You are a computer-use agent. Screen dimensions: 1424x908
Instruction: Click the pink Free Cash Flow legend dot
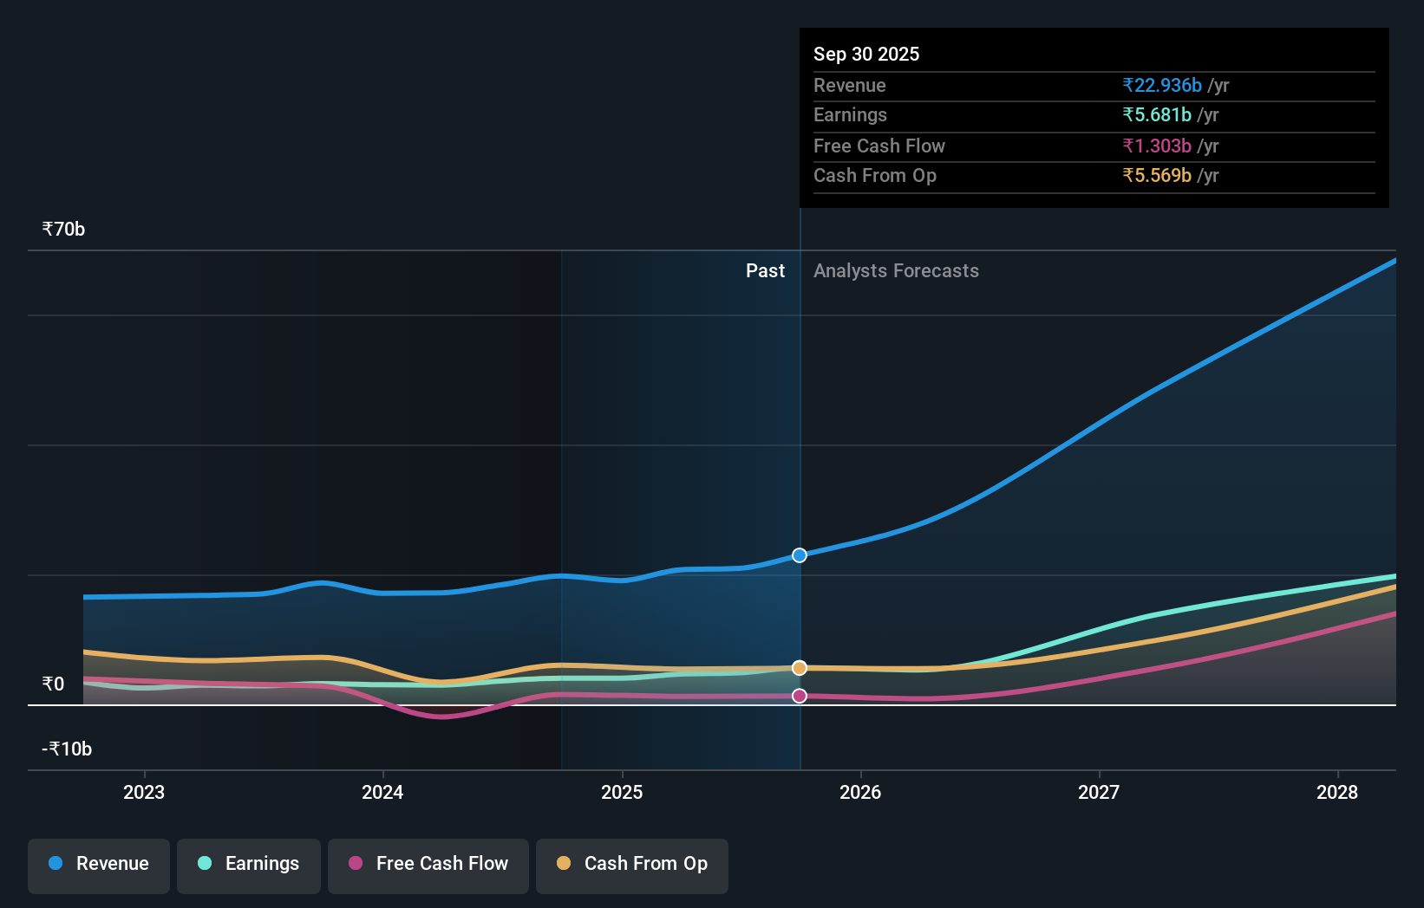point(356,864)
